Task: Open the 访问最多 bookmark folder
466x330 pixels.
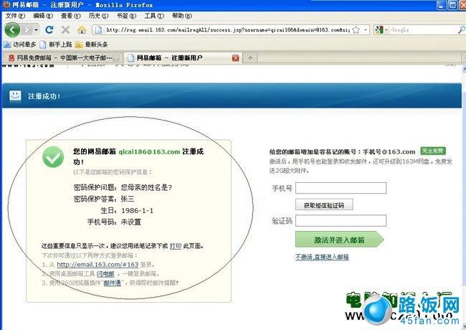Action: click(20, 44)
